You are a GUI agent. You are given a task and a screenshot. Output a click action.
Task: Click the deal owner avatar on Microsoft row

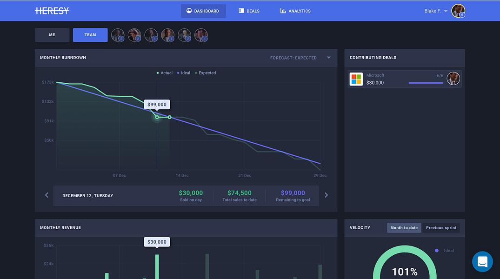coord(453,79)
